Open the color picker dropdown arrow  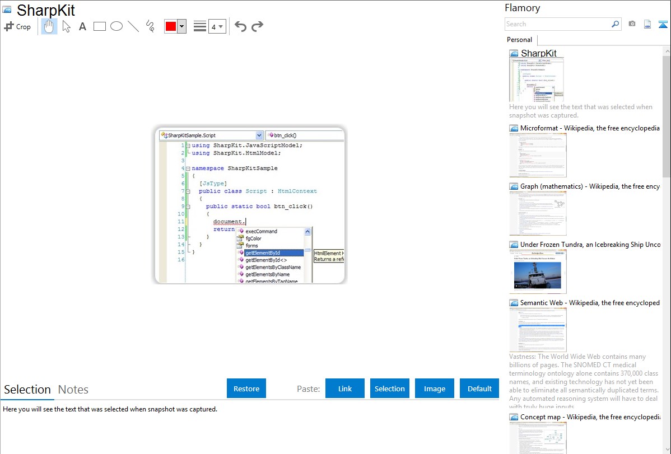coord(181,26)
